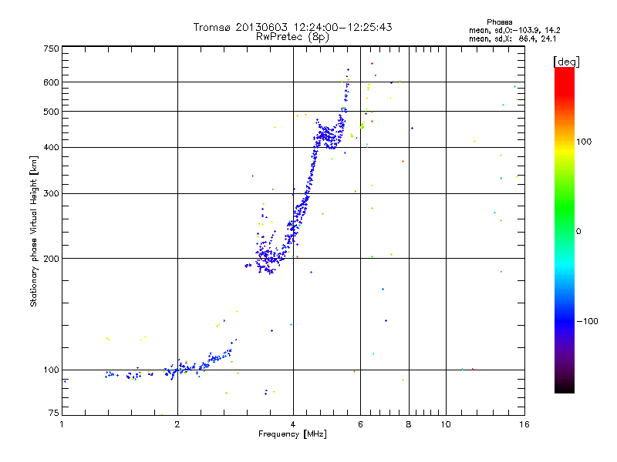
Task: Click the '500' y-axis tick label
Action: [x=51, y=112]
